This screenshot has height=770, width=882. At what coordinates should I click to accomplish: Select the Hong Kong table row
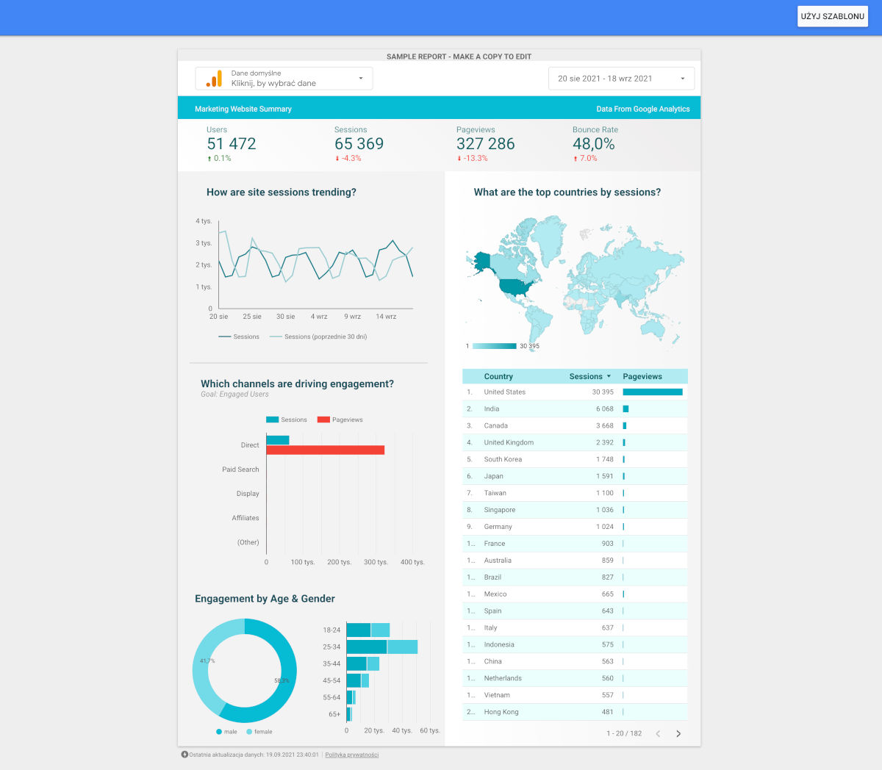pos(575,713)
